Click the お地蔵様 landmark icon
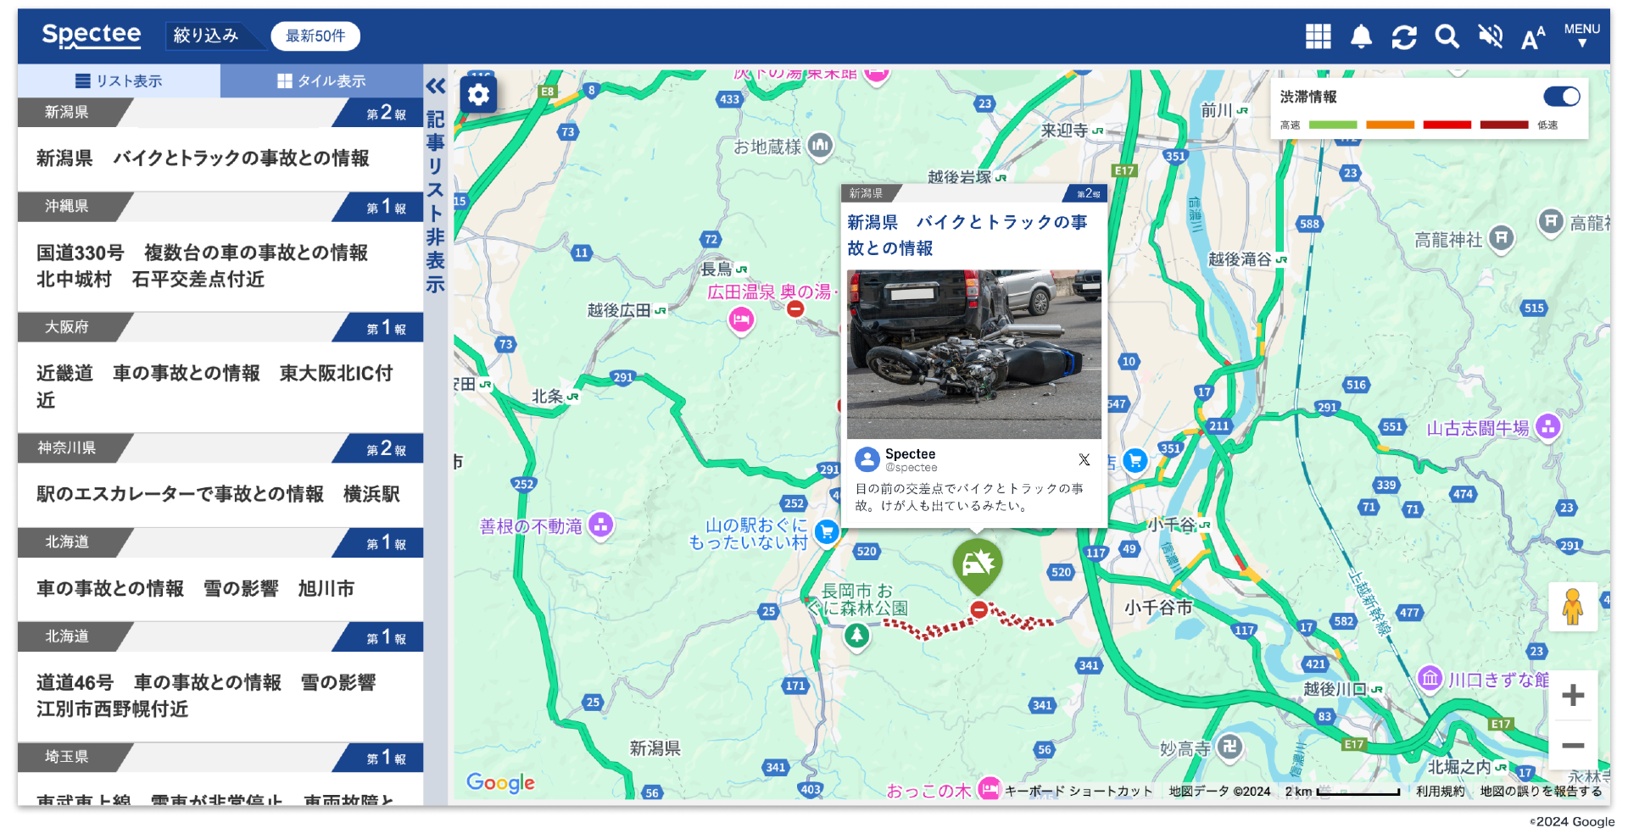The height and width of the screenshot is (839, 1628). (x=820, y=146)
